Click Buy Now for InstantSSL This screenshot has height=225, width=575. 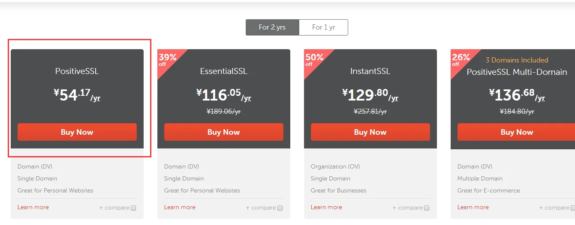(370, 132)
